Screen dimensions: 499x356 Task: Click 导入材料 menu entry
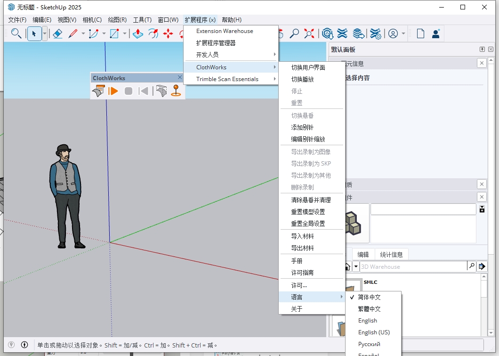tap(312, 237)
